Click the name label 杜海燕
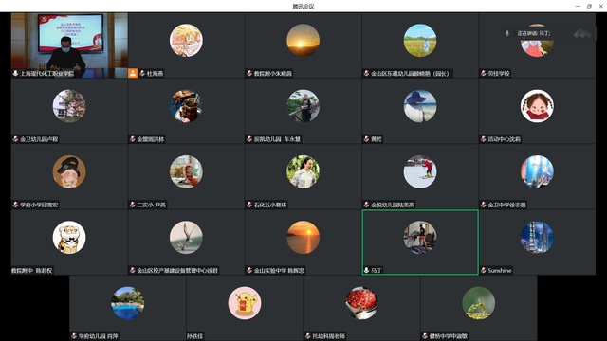The width and height of the screenshot is (607, 341). 155,74
